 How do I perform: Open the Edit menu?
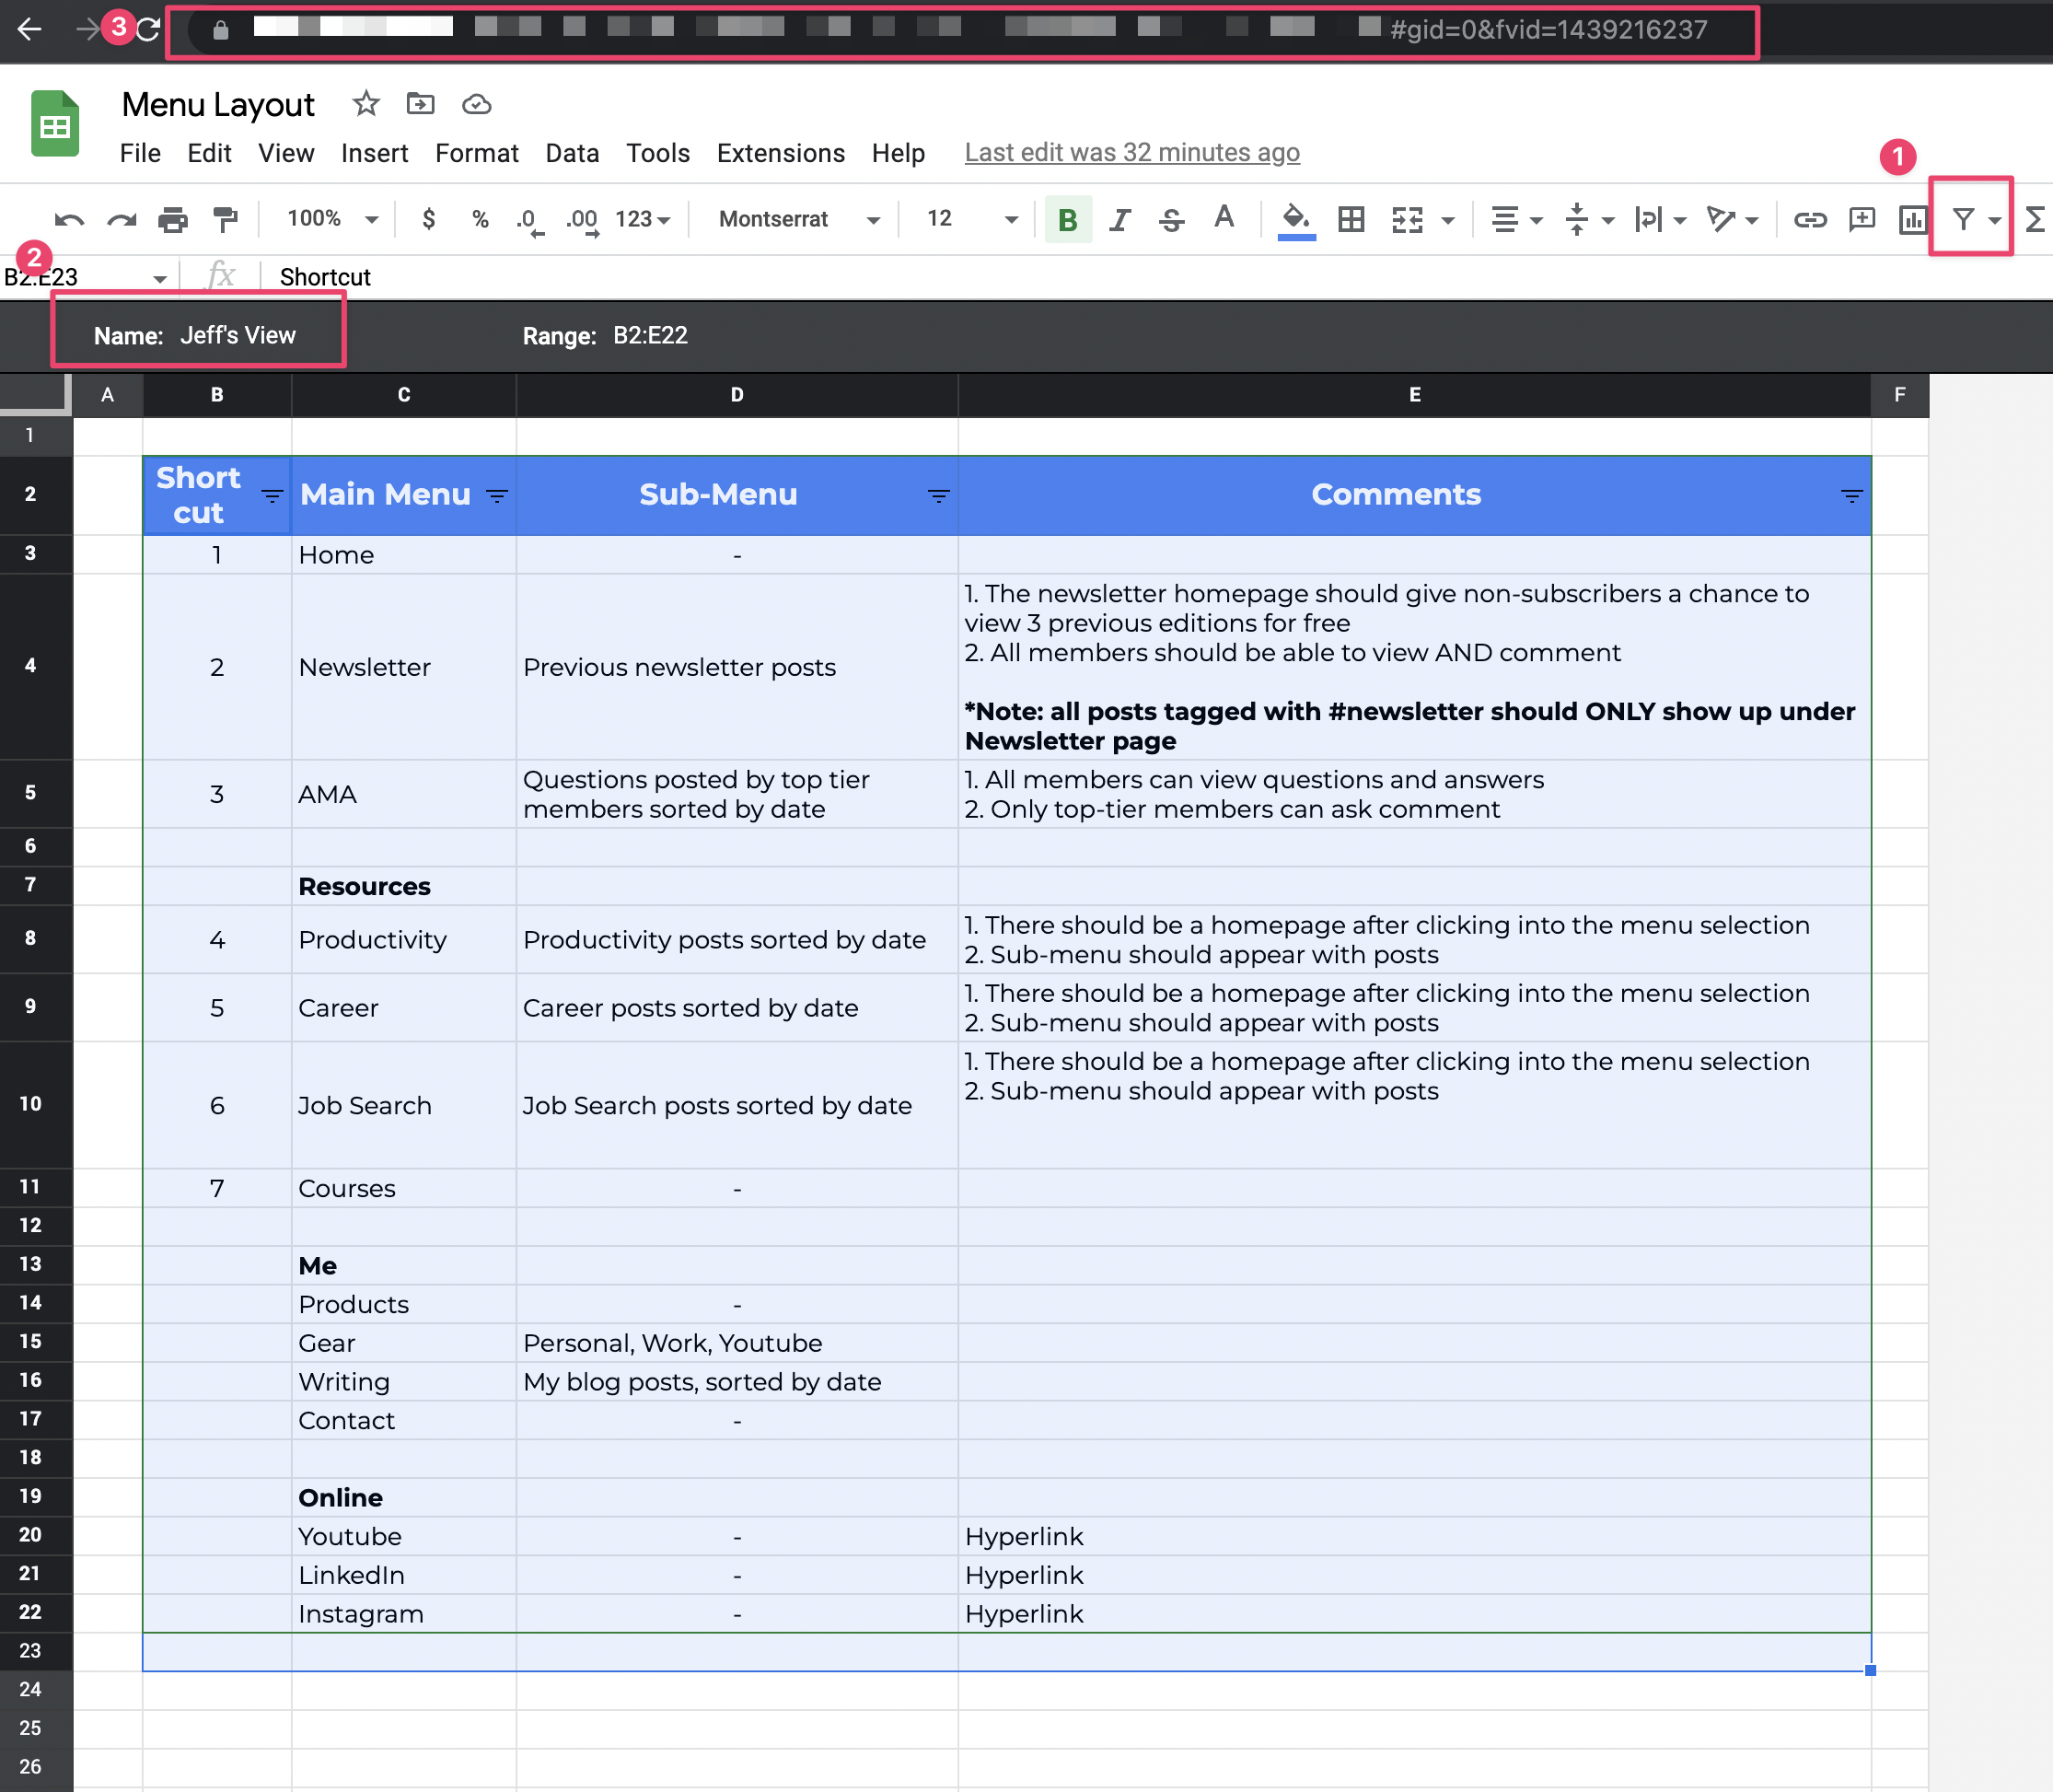pos(209,153)
